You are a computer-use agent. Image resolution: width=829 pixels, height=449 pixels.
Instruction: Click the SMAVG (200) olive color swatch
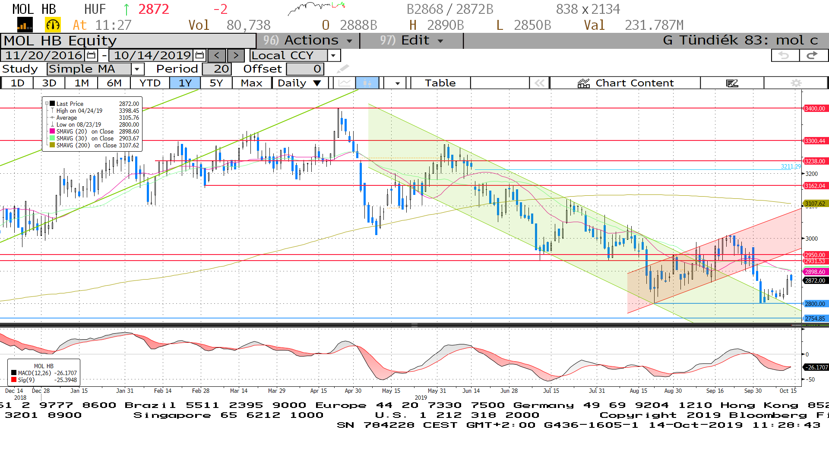(x=52, y=145)
